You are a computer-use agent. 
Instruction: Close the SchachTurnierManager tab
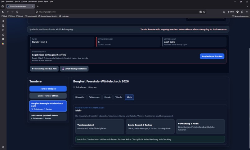point(33,7)
